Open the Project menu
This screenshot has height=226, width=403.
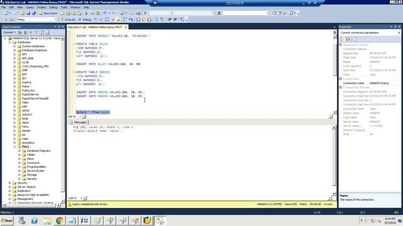click(x=42, y=8)
